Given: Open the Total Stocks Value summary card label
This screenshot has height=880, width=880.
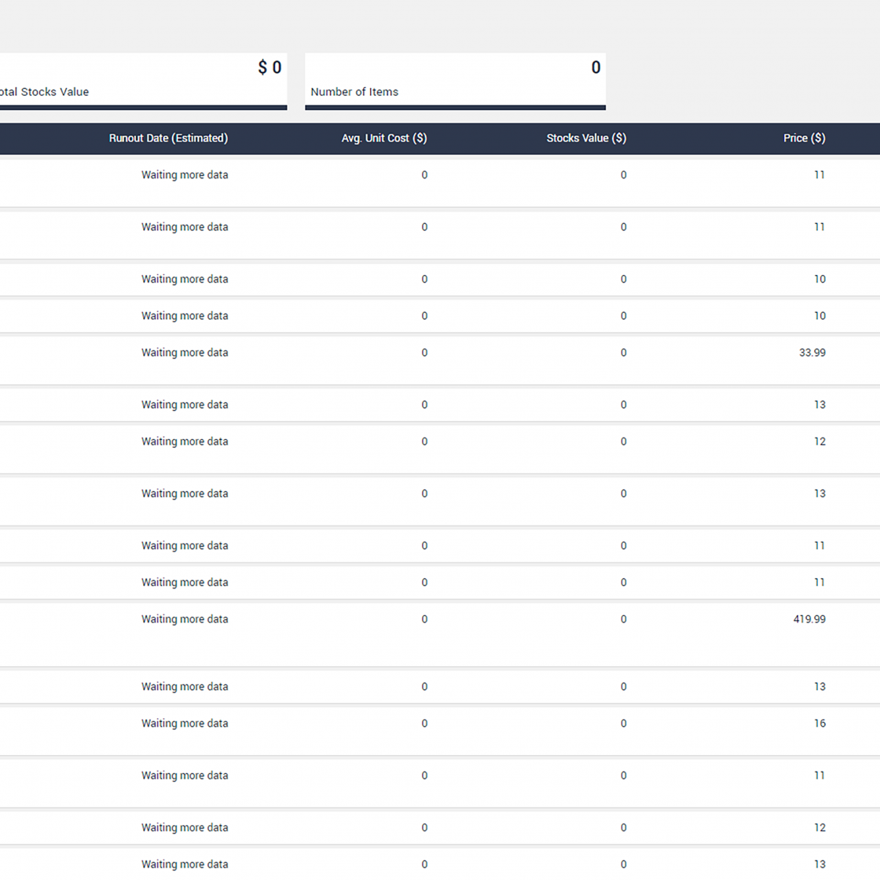Looking at the screenshot, I should point(44,92).
